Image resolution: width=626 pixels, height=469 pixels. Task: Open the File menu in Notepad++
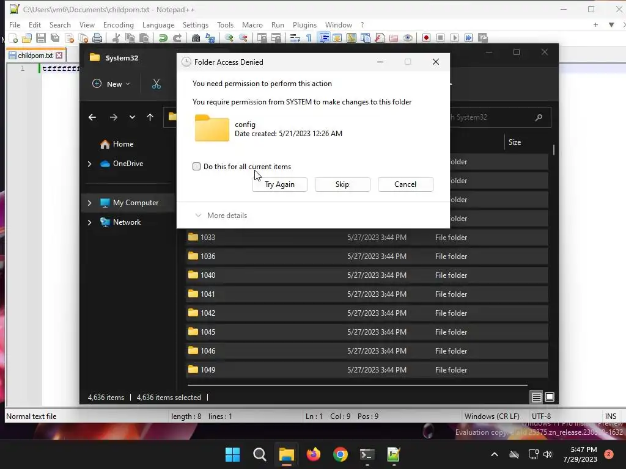coord(15,24)
